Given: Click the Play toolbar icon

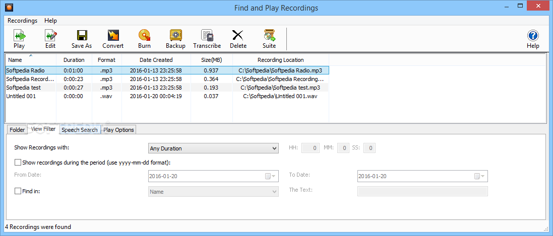Looking at the screenshot, I should tap(19, 39).
